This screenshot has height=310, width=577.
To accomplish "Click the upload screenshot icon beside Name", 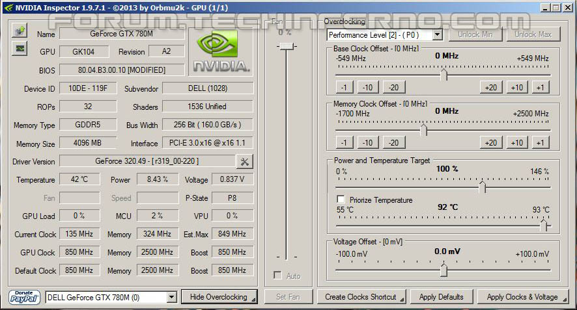I will 20,31.
